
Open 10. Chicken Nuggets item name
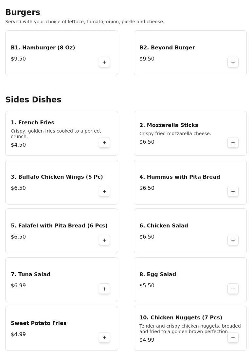click(181, 317)
